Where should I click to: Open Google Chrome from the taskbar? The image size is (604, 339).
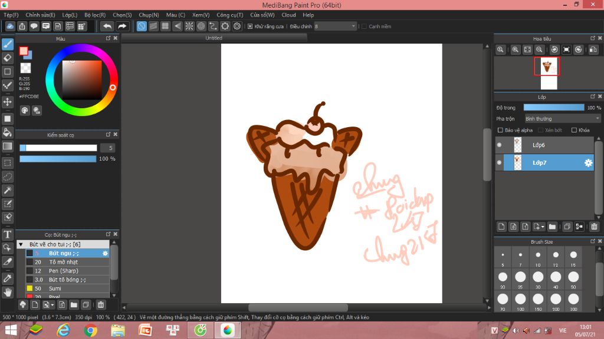(x=90, y=330)
